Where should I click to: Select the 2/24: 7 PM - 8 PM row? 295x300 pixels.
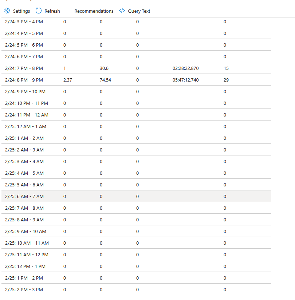point(136,68)
